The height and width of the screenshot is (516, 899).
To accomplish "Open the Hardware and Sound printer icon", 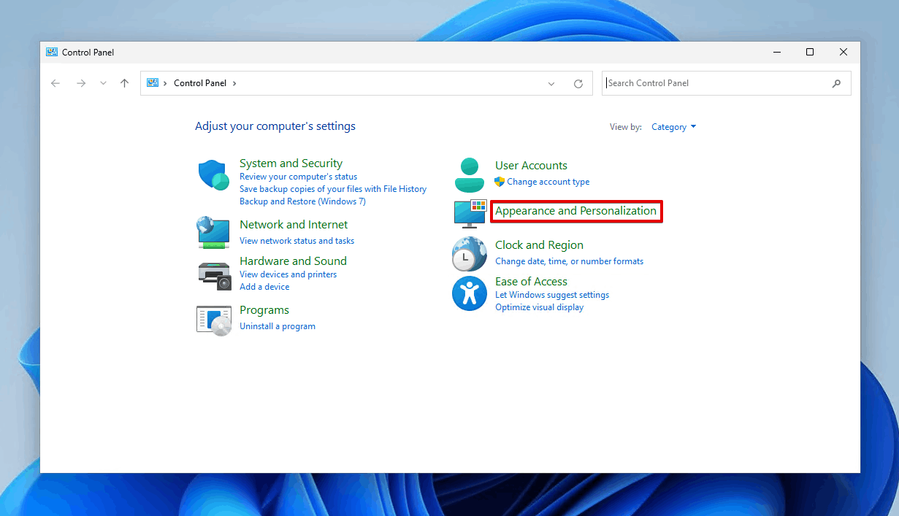I will click(215, 275).
